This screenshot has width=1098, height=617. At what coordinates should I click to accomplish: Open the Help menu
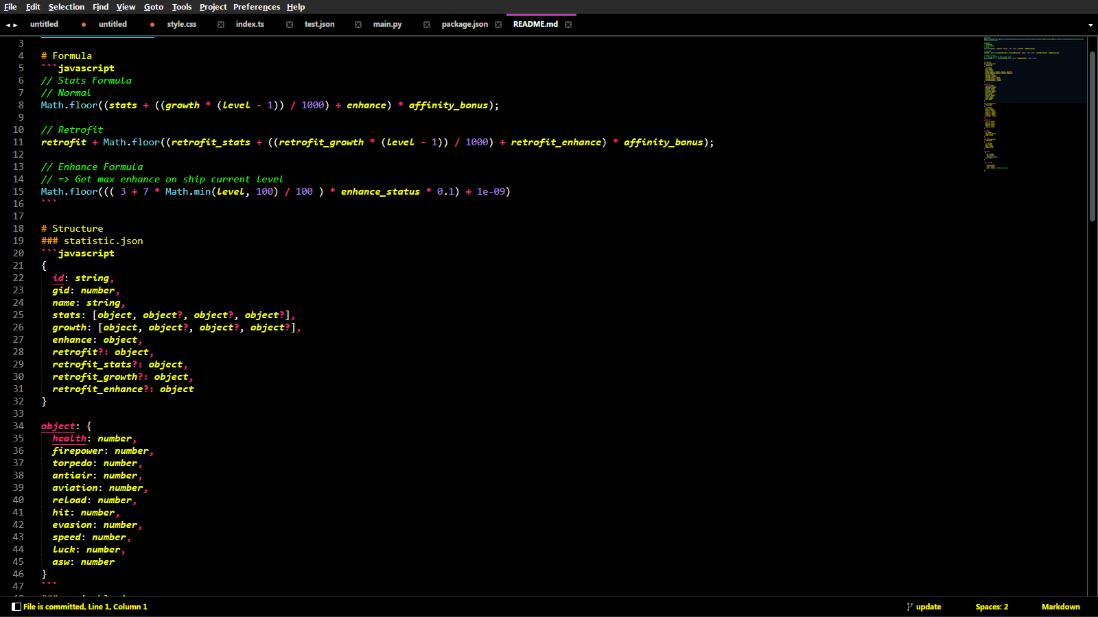(296, 7)
